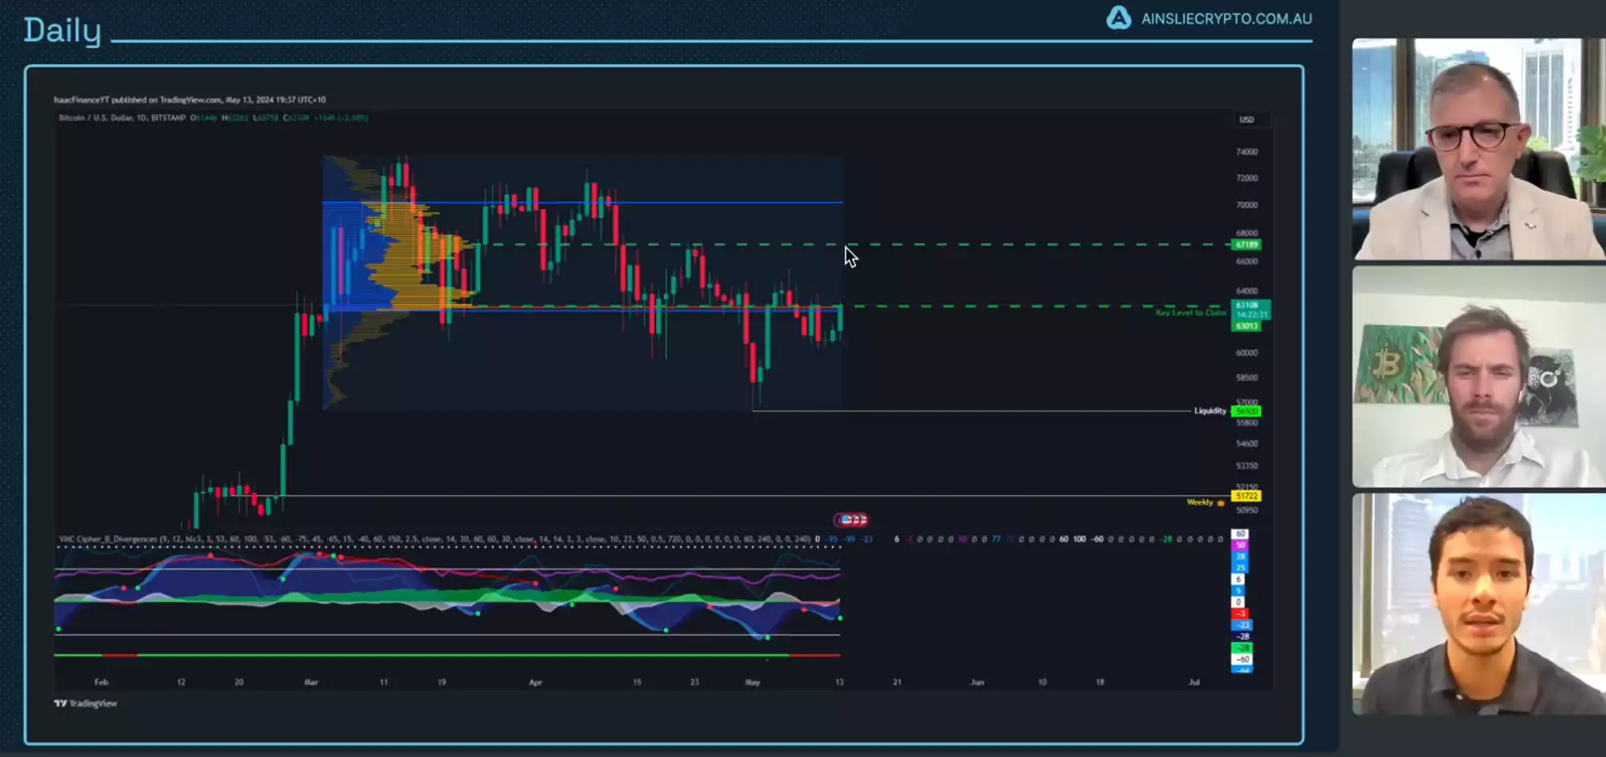The image size is (1606, 757).
Task: Click the 67189 green price label
Action: point(1246,244)
